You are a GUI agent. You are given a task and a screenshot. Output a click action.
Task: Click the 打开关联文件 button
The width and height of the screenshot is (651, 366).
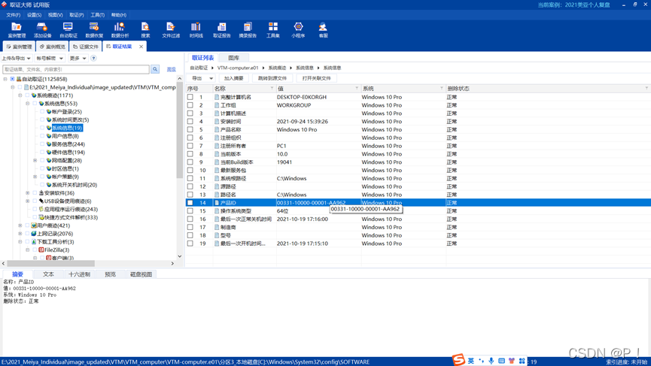pyautogui.click(x=316, y=78)
